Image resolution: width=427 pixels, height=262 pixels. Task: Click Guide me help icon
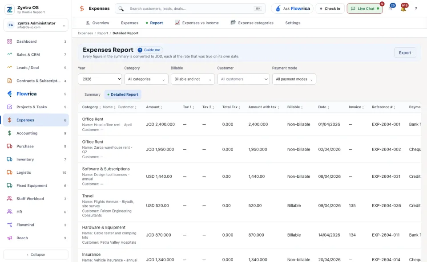140,50
